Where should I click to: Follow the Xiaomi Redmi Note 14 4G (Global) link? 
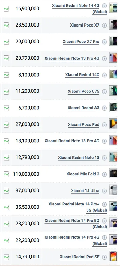point(79,9)
